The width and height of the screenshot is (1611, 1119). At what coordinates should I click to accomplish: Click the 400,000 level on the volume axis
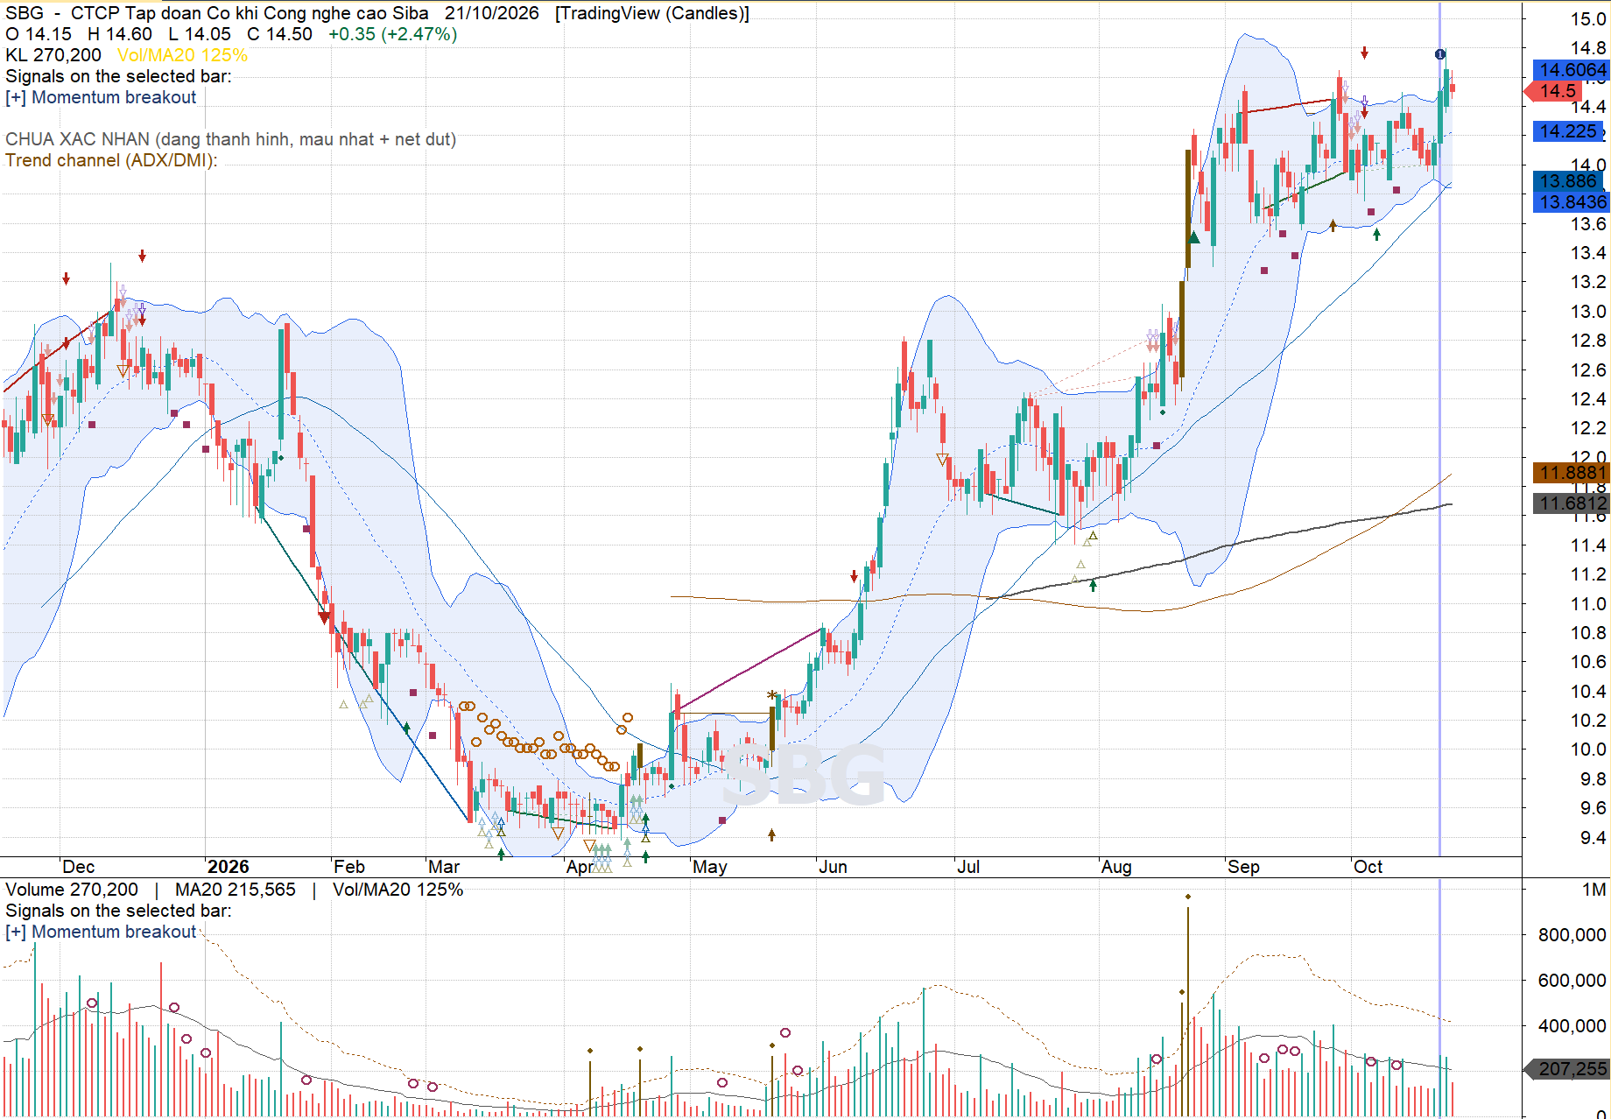(1572, 1025)
